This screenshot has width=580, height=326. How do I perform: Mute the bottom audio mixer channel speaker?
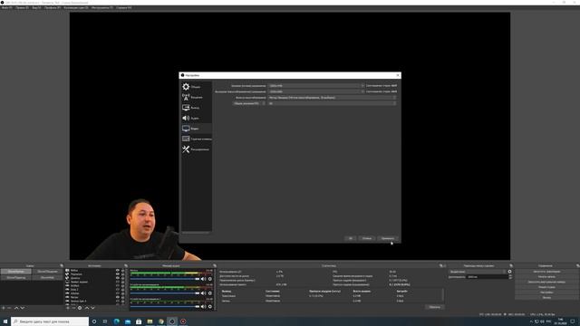(x=203, y=306)
